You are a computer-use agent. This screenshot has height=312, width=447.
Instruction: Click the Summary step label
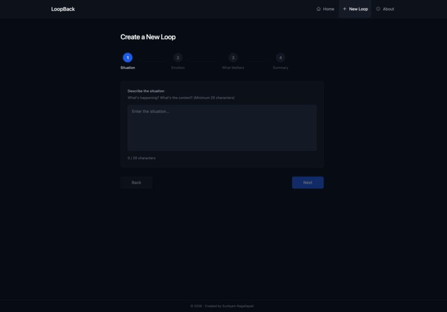(281, 68)
